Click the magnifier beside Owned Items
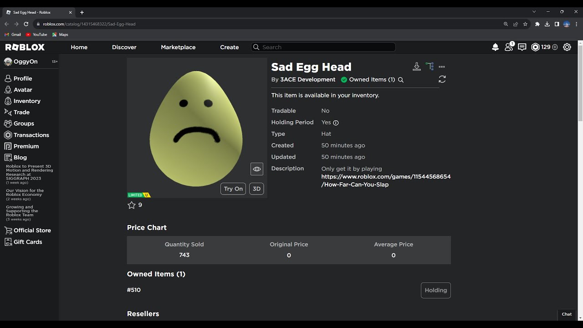 coord(401,80)
